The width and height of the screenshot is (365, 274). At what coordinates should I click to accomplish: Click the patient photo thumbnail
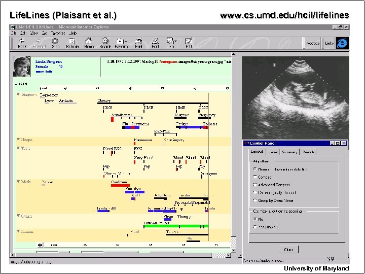pos(22,66)
